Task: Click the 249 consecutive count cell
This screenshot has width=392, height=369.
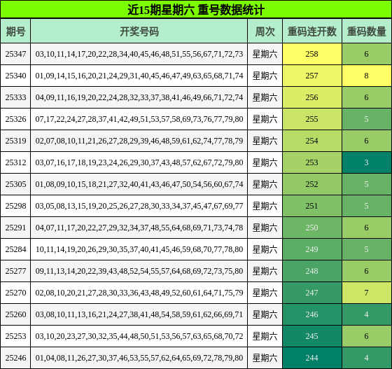Action: coord(312,249)
